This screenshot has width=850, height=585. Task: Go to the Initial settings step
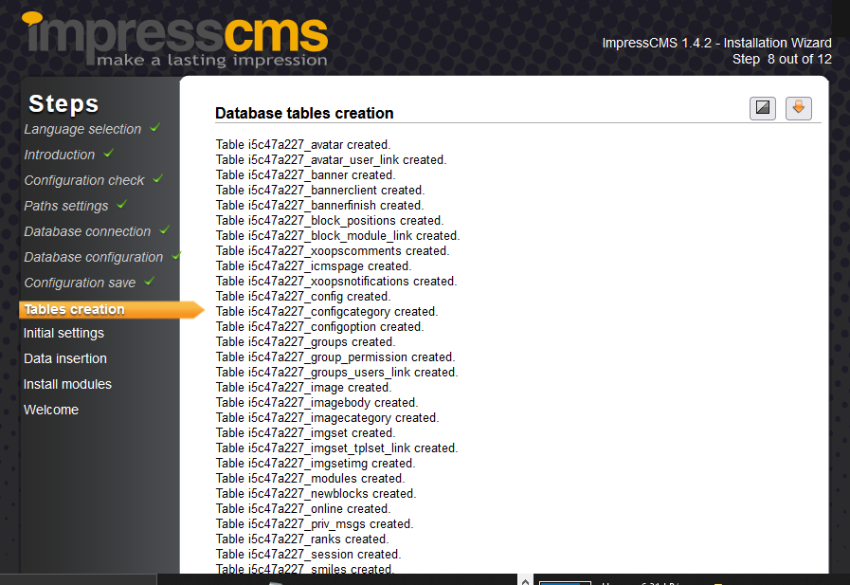(x=63, y=333)
